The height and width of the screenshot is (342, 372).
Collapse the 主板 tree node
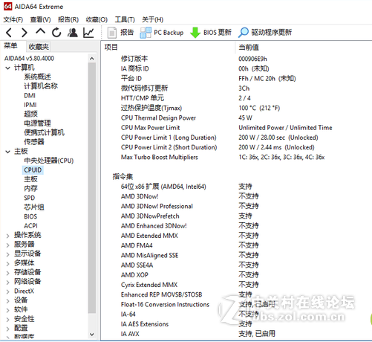pos(8,152)
